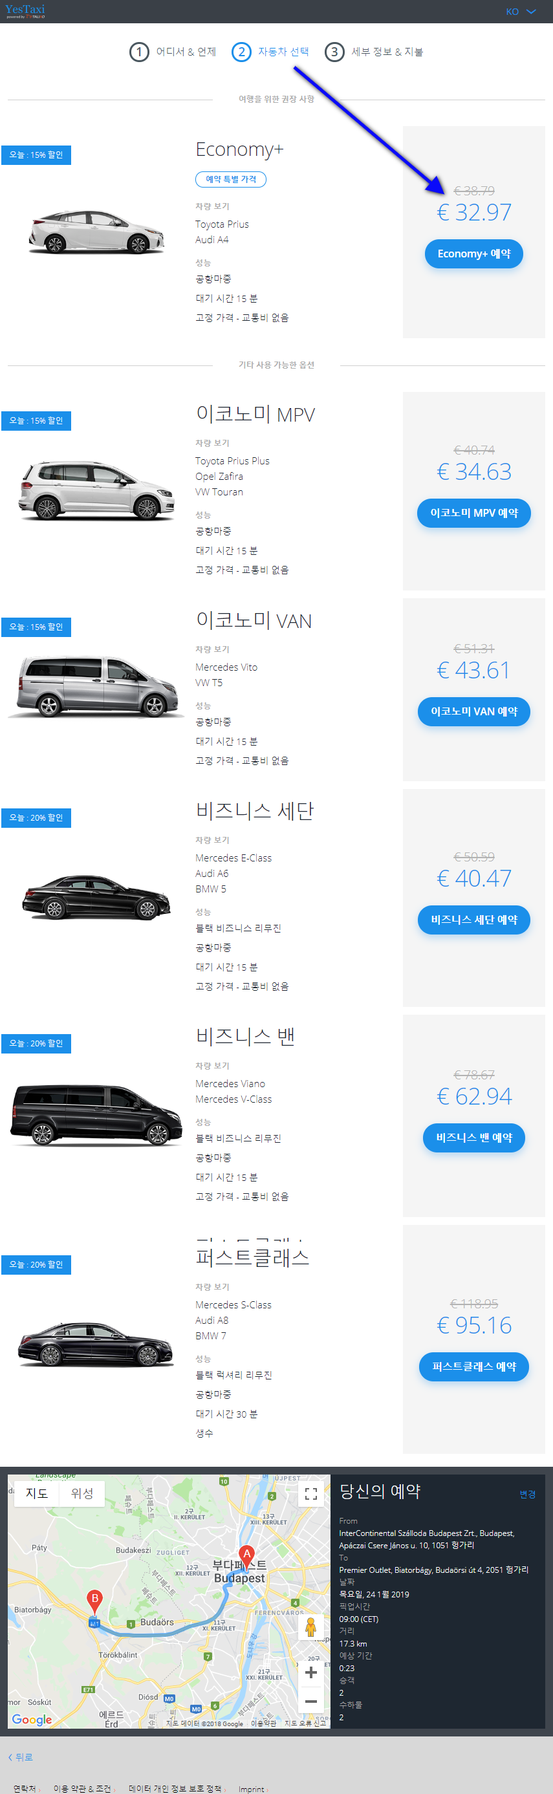Switch the map to 지도 view
The image size is (553, 1794).
point(37,1494)
